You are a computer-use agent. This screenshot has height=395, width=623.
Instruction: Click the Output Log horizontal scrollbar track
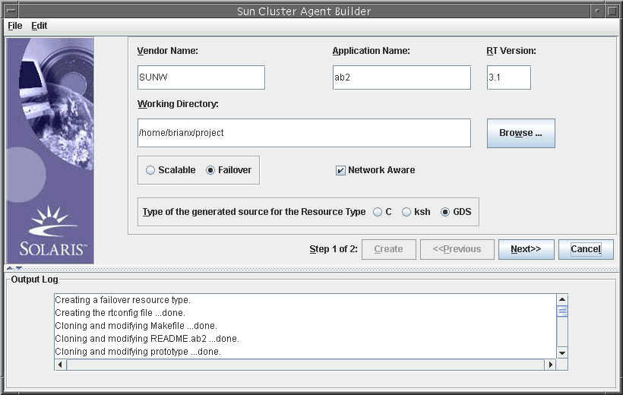pyautogui.click(x=305, y=365)
